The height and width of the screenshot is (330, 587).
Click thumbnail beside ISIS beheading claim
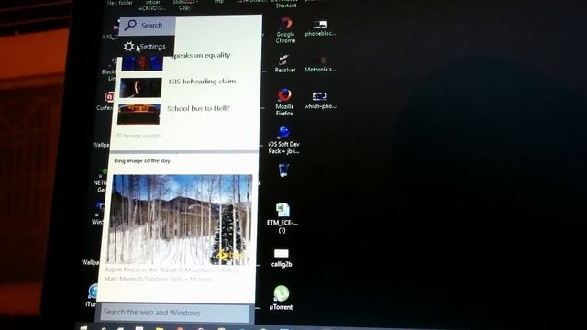[x=140, y=88]
